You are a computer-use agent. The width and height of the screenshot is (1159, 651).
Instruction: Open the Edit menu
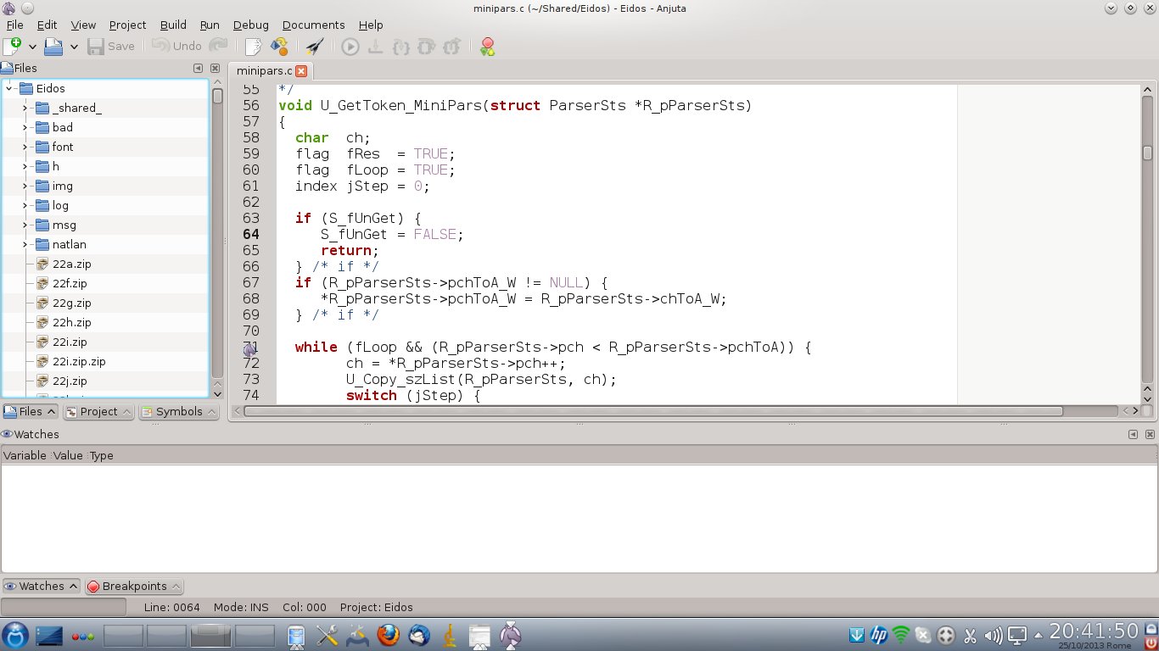pyautogui.click(x=47, y=25)
